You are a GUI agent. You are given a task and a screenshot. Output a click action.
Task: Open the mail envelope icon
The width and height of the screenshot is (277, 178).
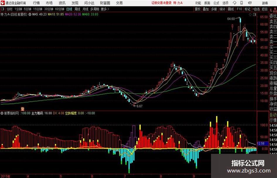[250, 3]
